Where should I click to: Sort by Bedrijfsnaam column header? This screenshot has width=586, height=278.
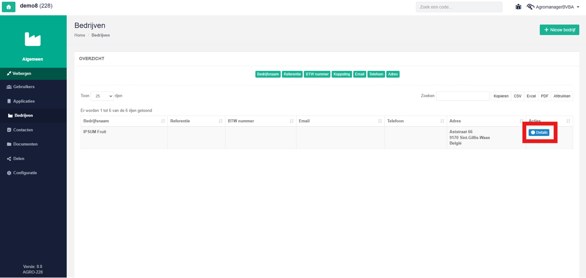(124, 121)
